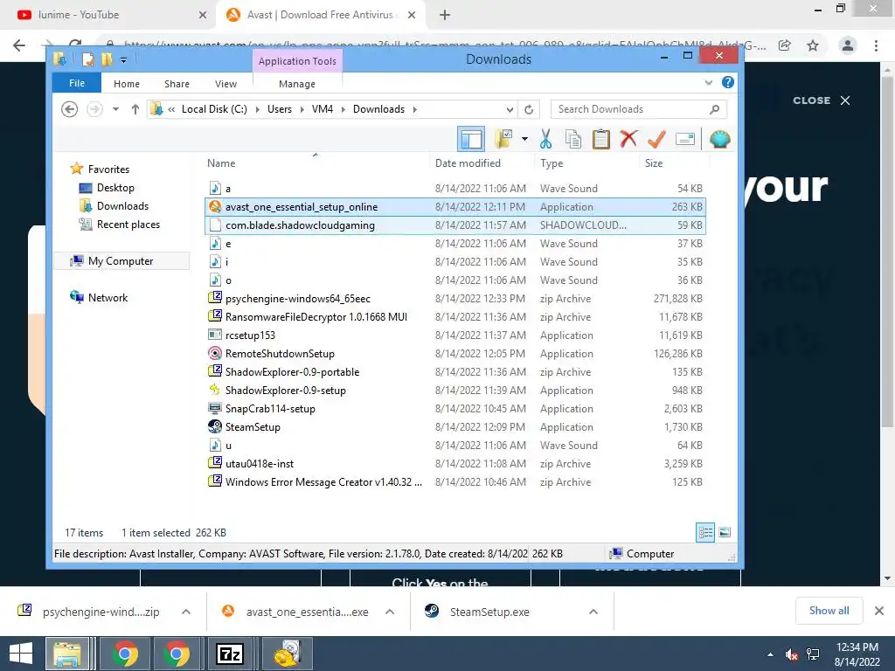The height and width of the screenshot is (671, 895).
Task: Select the SnapCrab114-setup file icon
Action: click(x=215, y=408)
